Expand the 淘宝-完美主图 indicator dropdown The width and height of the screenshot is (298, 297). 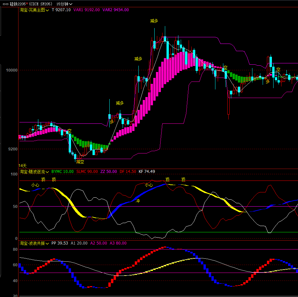click(x=48, y=10)
